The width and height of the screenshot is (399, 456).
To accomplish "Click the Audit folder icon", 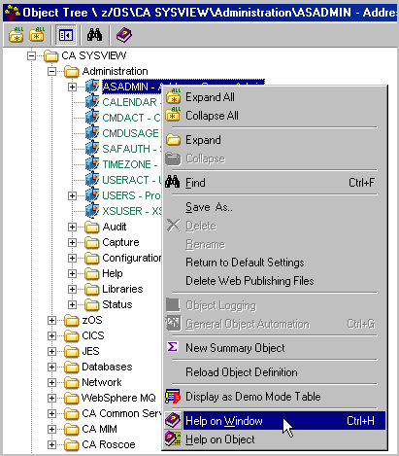I will tap(92, 228).
